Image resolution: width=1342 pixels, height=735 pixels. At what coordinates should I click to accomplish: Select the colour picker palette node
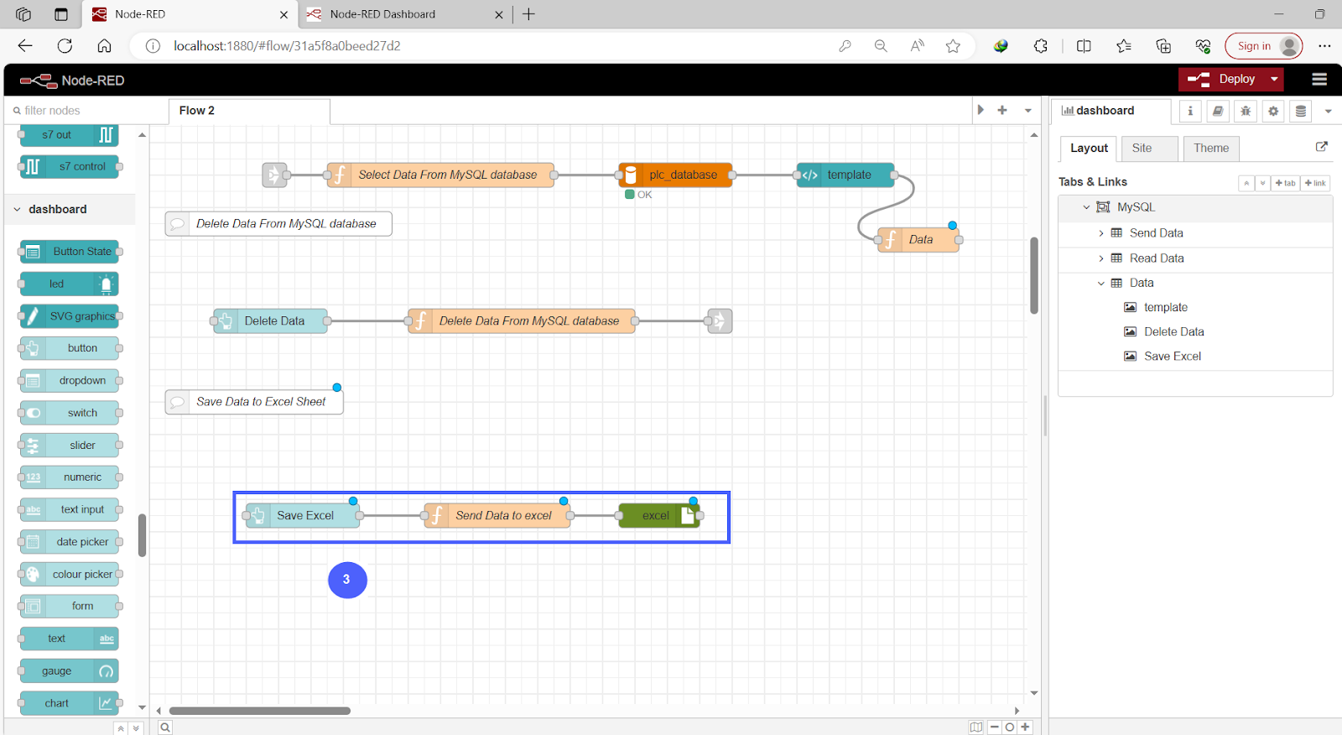pos(69,574)
